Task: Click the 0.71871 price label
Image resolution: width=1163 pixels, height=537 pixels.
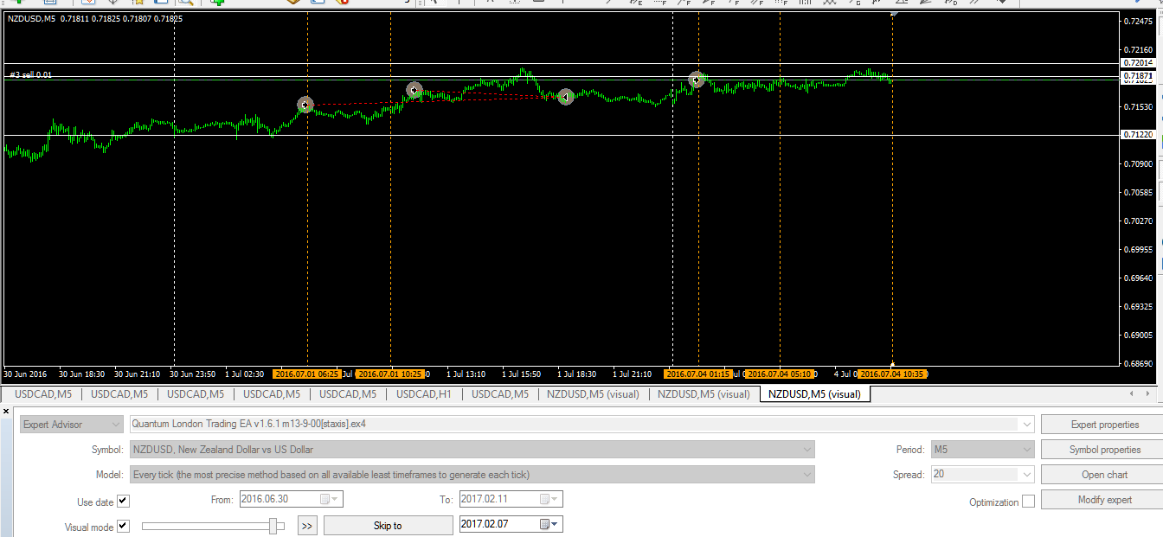Action: tap(1137, 77)
